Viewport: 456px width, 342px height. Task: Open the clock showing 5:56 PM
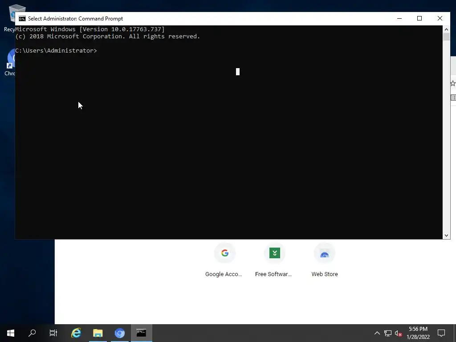(418, 333)
